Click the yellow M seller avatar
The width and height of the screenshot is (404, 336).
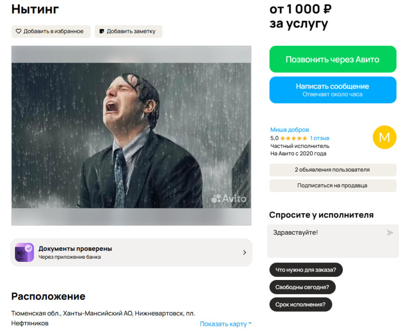(384, 137)
